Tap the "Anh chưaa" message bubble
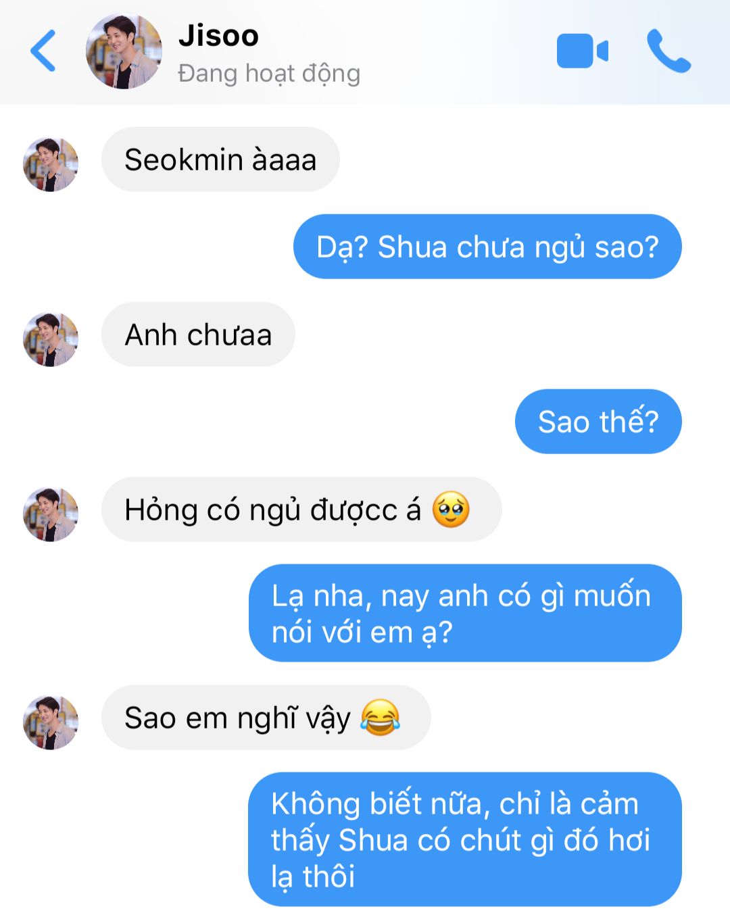 (198, 334)
